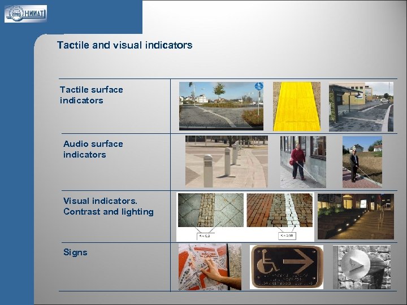Click the row of bollards photo
The width and height of the screenshot is (407, 305).
[227, 162]
